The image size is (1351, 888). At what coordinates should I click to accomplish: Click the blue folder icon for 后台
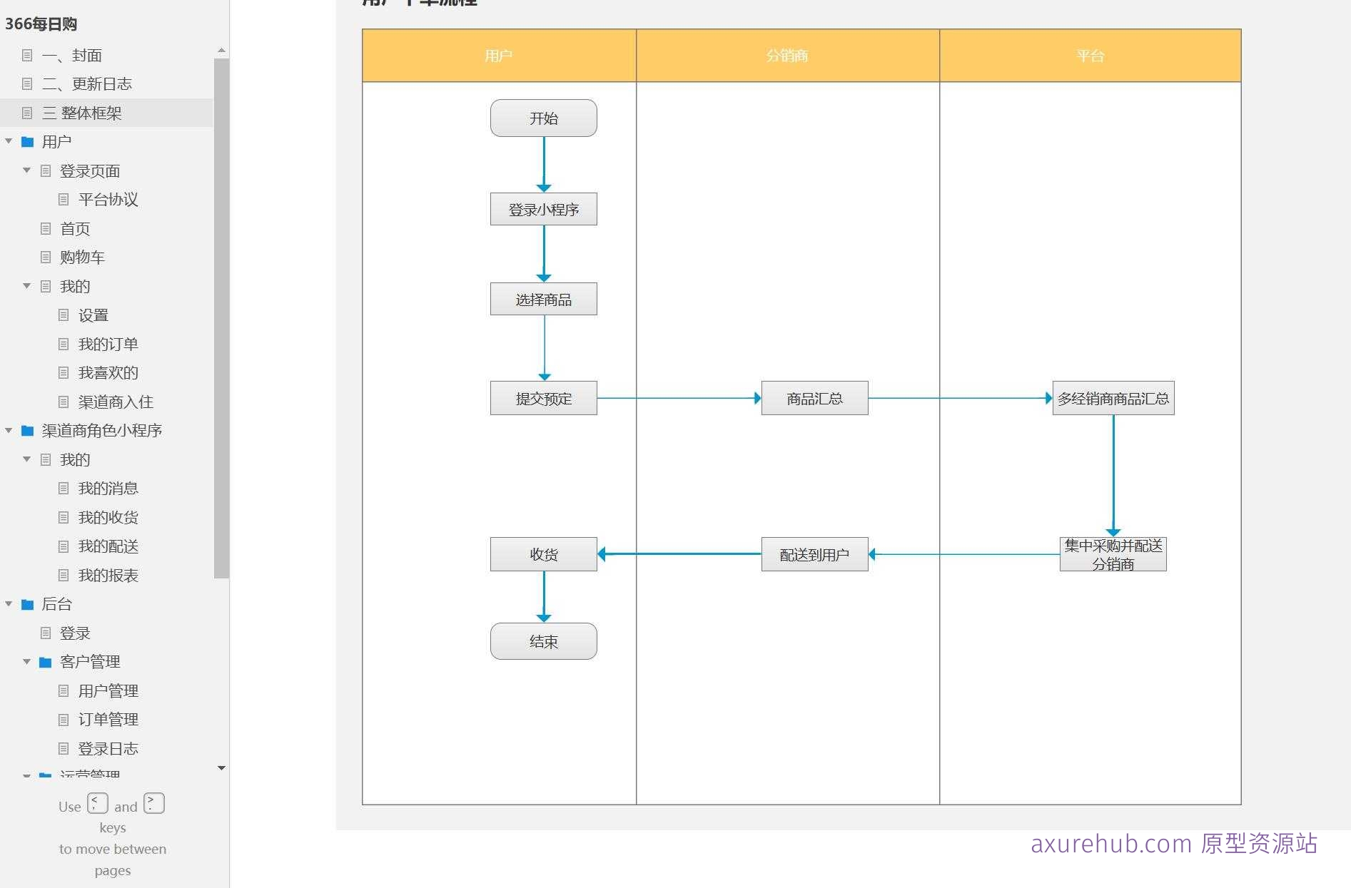tap(28, 605)
